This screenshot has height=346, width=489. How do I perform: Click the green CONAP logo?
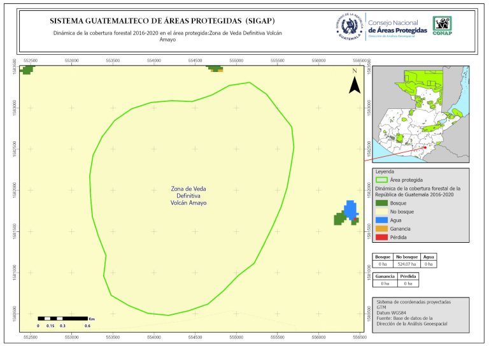(443, 25)
